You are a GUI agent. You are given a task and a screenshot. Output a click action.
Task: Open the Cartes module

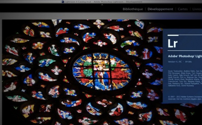click(x=183, y=9)
